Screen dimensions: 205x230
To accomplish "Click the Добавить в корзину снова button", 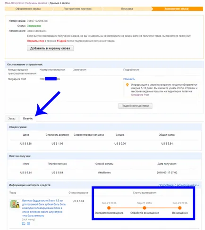I will [50, 48].
